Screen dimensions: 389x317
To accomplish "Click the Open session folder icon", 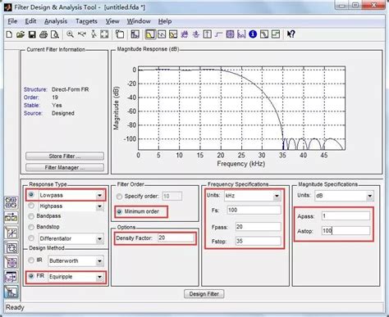I will click(21, 34).
